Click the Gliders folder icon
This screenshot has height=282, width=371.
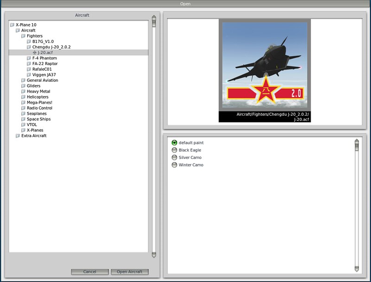click(x=23, y=86)
